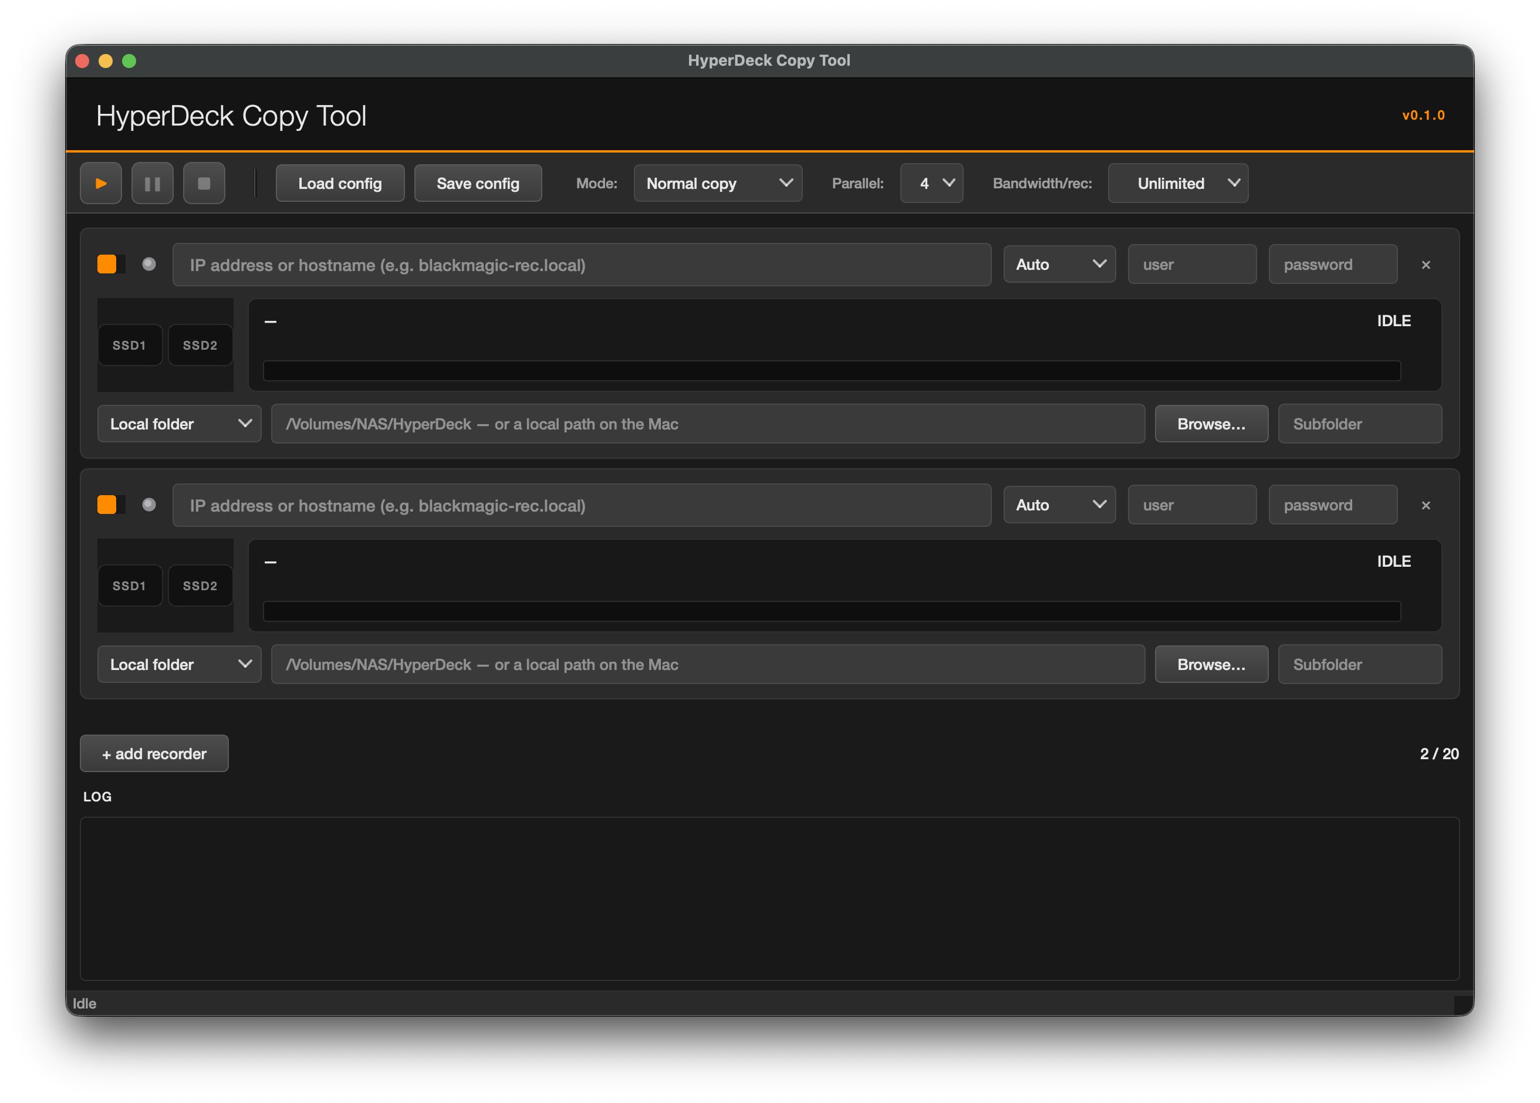Open the Parallel dropdown set to 4
1540x1103 pixels.
click(x=931, y=183)
